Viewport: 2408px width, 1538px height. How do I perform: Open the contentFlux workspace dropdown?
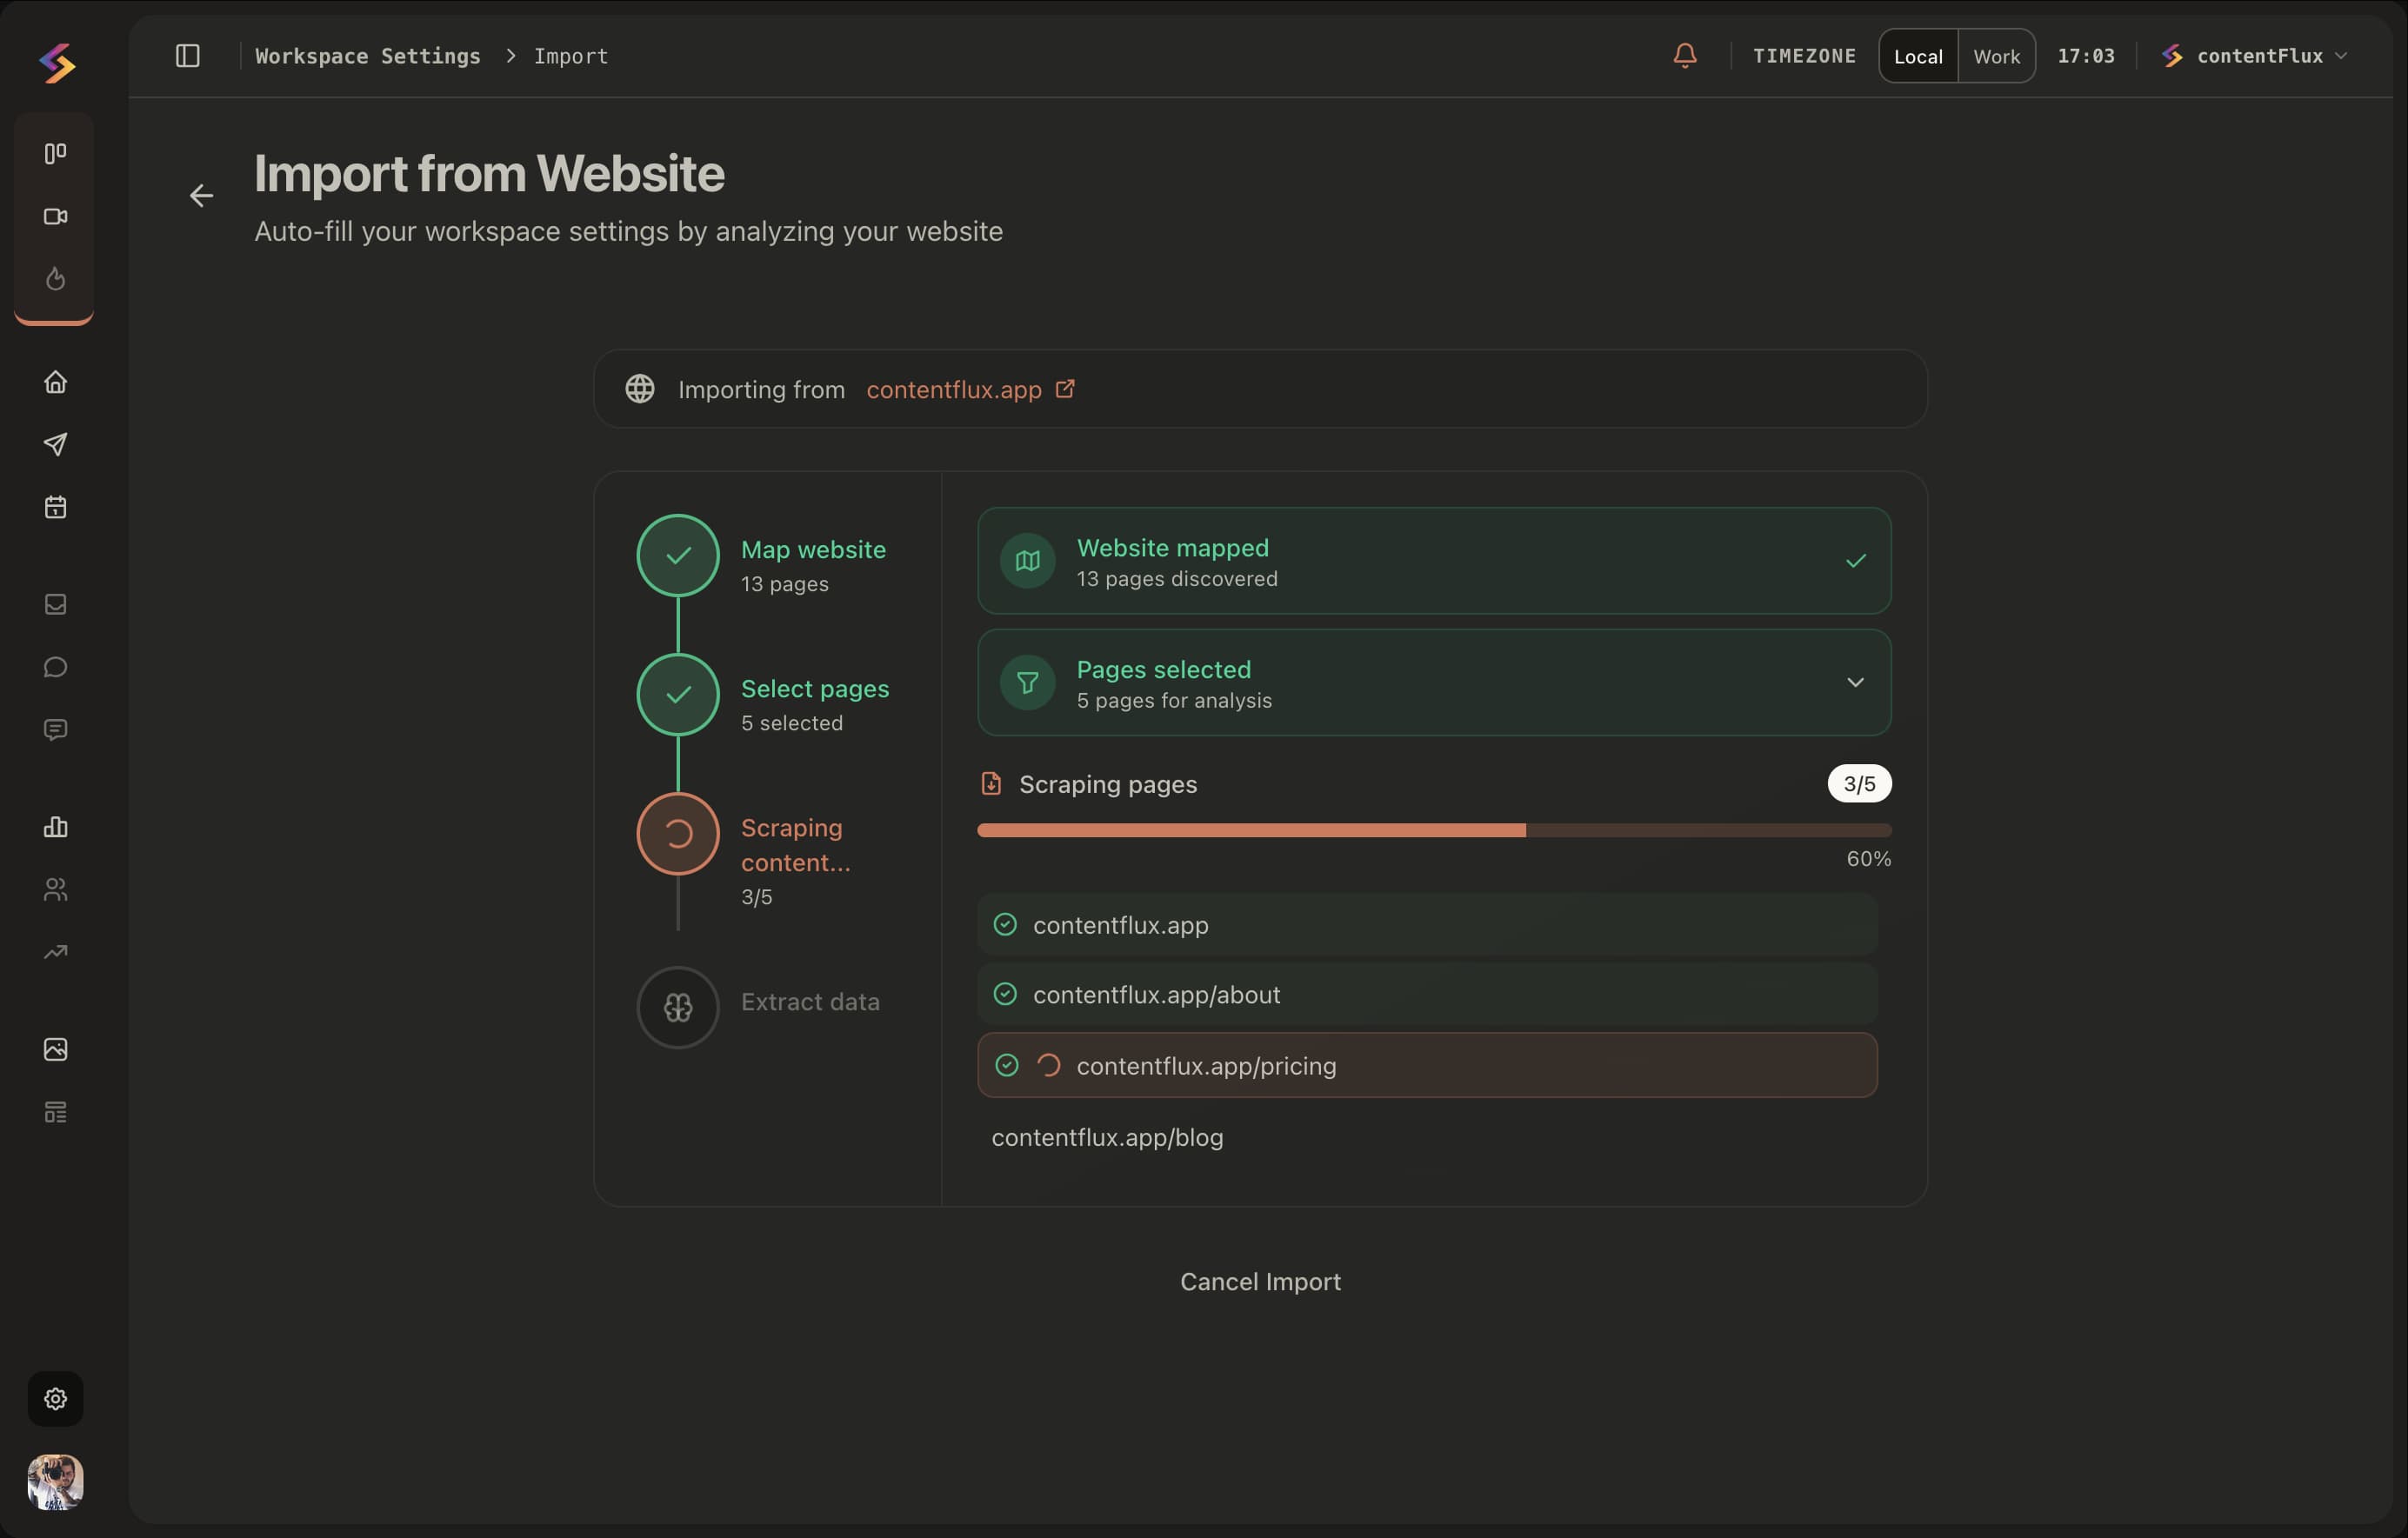tap(2257, 56)
